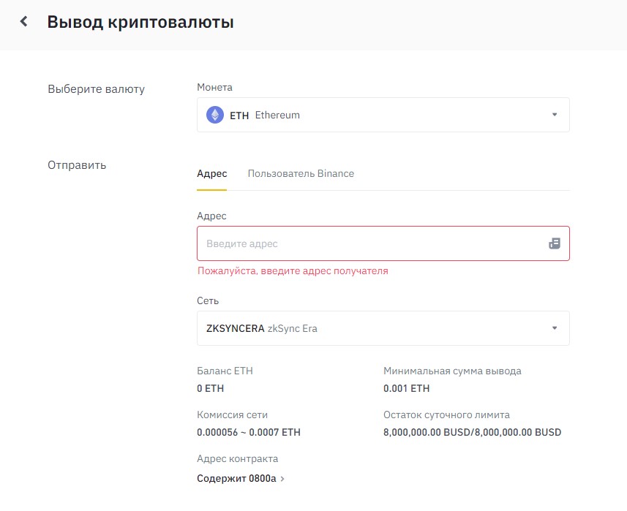This screenshot has height=511, width=627.
Task: Click the Ethereum coin logo icon
Action: 214,115
